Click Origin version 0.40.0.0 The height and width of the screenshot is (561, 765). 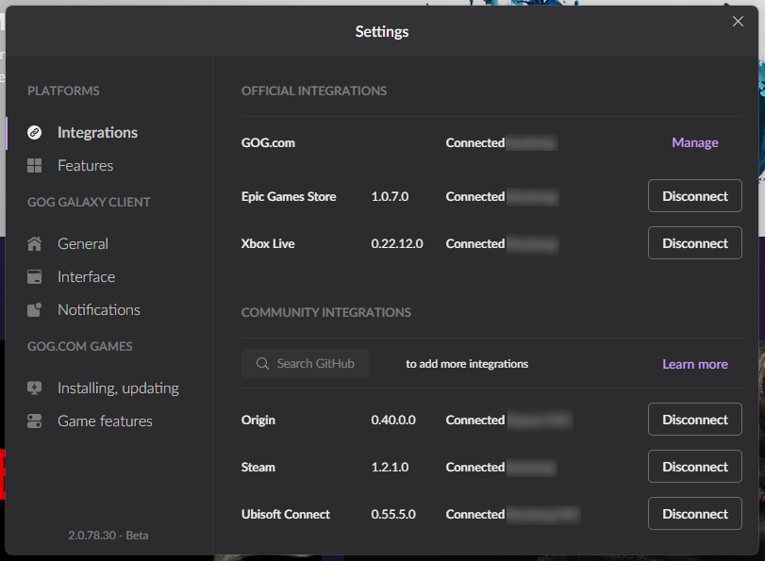393,420
